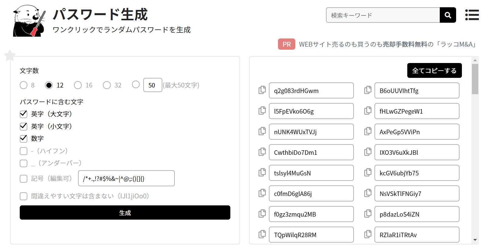
Task: Copy the kcGV6ubjYb75 password via icon
Action: [368, 173]
